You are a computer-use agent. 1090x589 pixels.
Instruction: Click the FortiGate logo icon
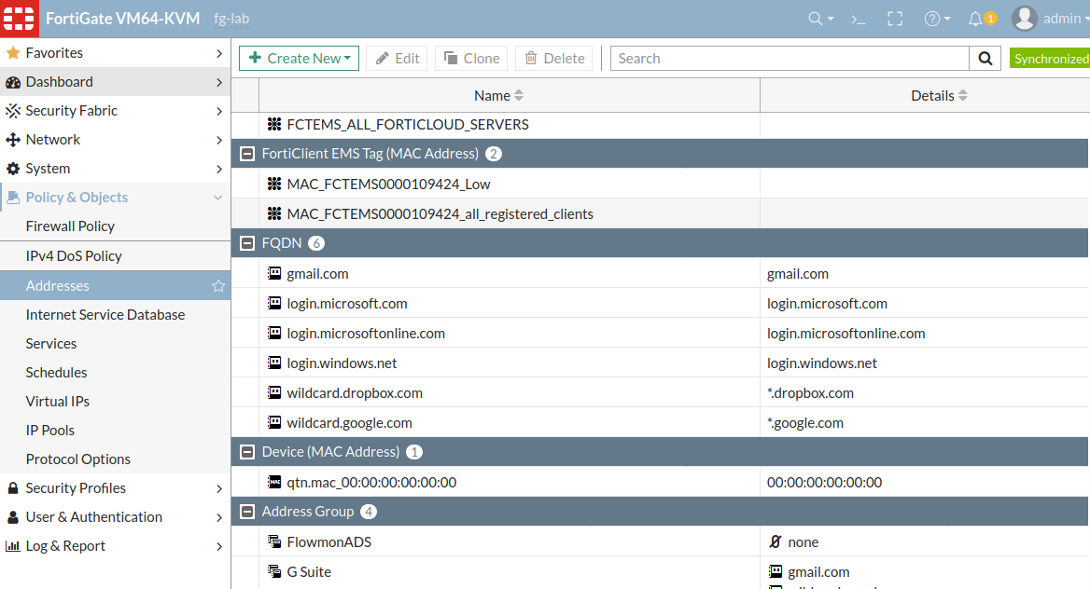(x=19, y=19)
